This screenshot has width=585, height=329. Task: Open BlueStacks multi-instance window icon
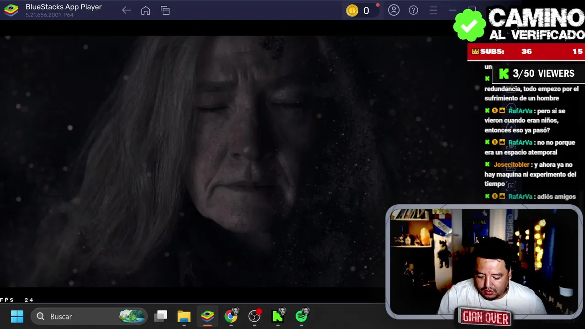[165, 11]
